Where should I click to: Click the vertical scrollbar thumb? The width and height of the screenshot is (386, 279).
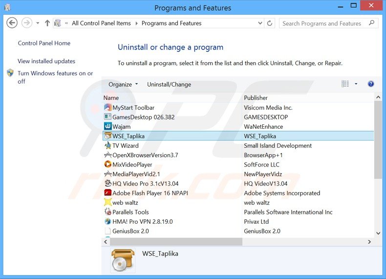tap(378, 140)
